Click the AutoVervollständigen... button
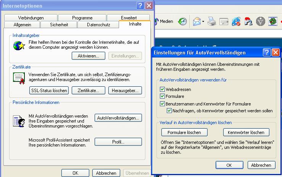282x177 pixels. pyautogui.click(x=118, y=118)
